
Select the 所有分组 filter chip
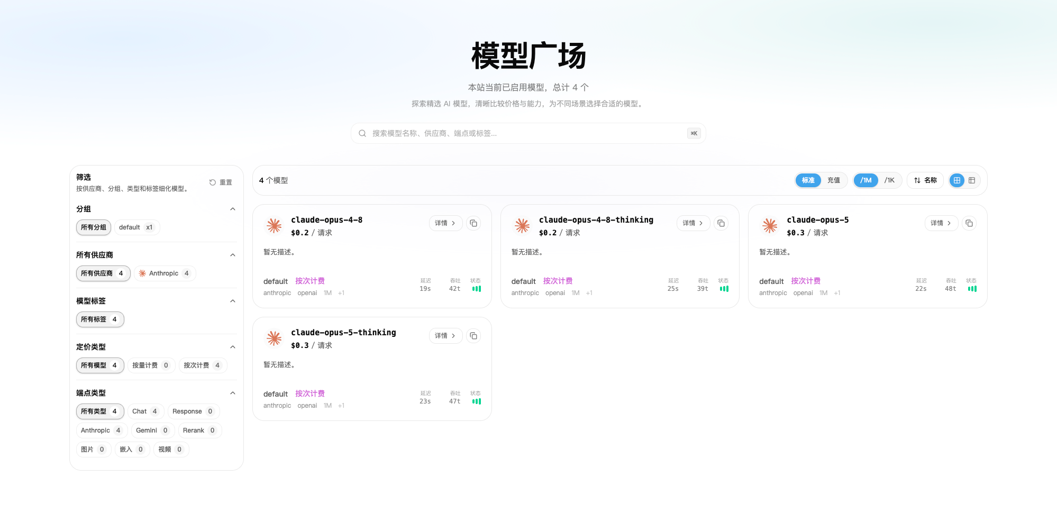coord(94,227)
